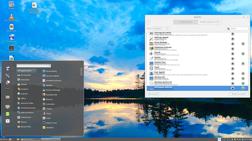252x141 pixels.
Task: Open Sound & Video category
Action: 25,103
